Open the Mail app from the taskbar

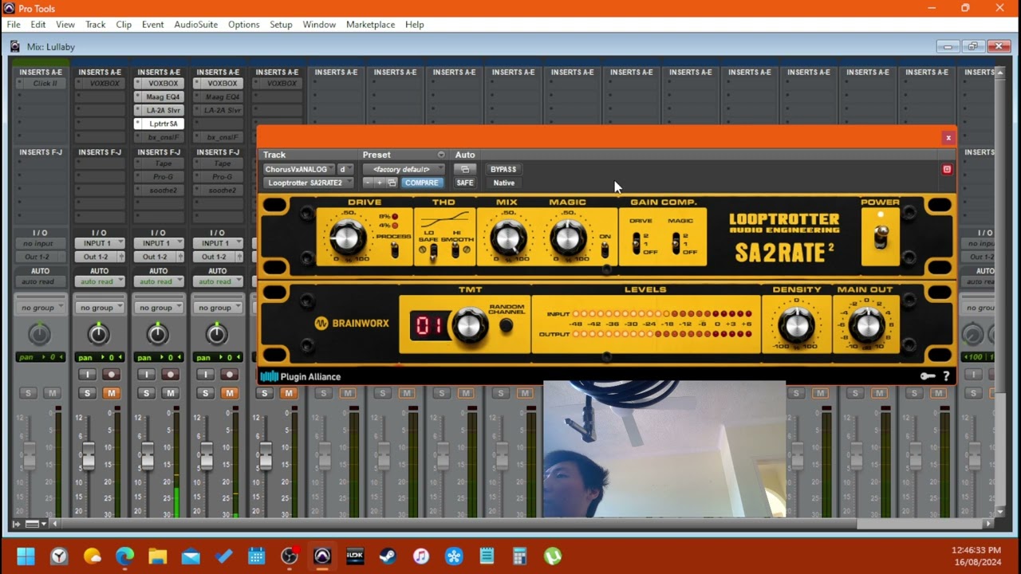191,556
